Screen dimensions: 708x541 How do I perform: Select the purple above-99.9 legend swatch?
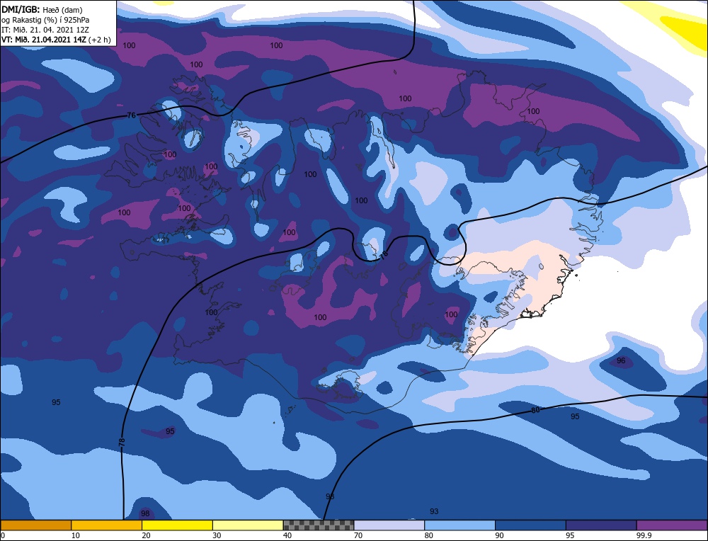[x=672, y=525]
